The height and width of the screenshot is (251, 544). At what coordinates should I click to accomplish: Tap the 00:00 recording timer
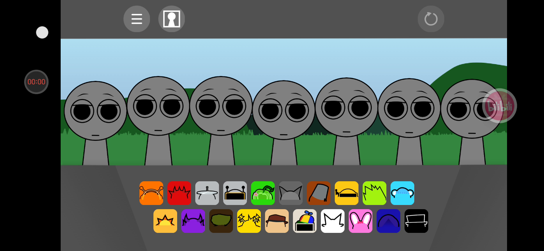36,82
